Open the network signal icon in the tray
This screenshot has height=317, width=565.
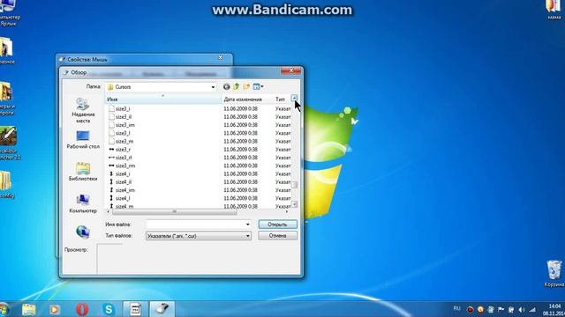click(x=532, y=309)
